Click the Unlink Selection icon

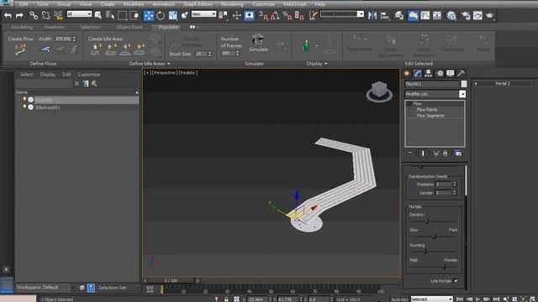45,15
